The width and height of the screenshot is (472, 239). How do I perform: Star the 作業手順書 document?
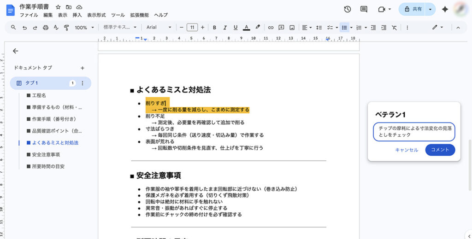click(x=59, y=7)
